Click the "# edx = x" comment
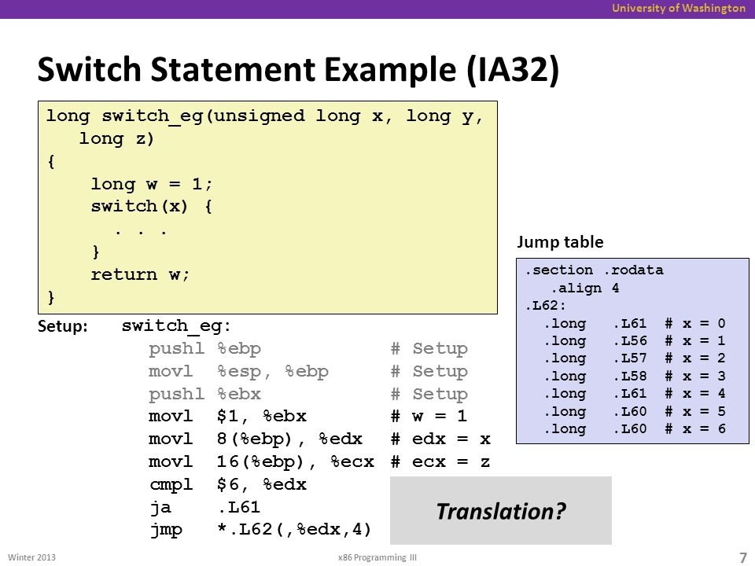This screenshot has height=566, width=755. 440,439
